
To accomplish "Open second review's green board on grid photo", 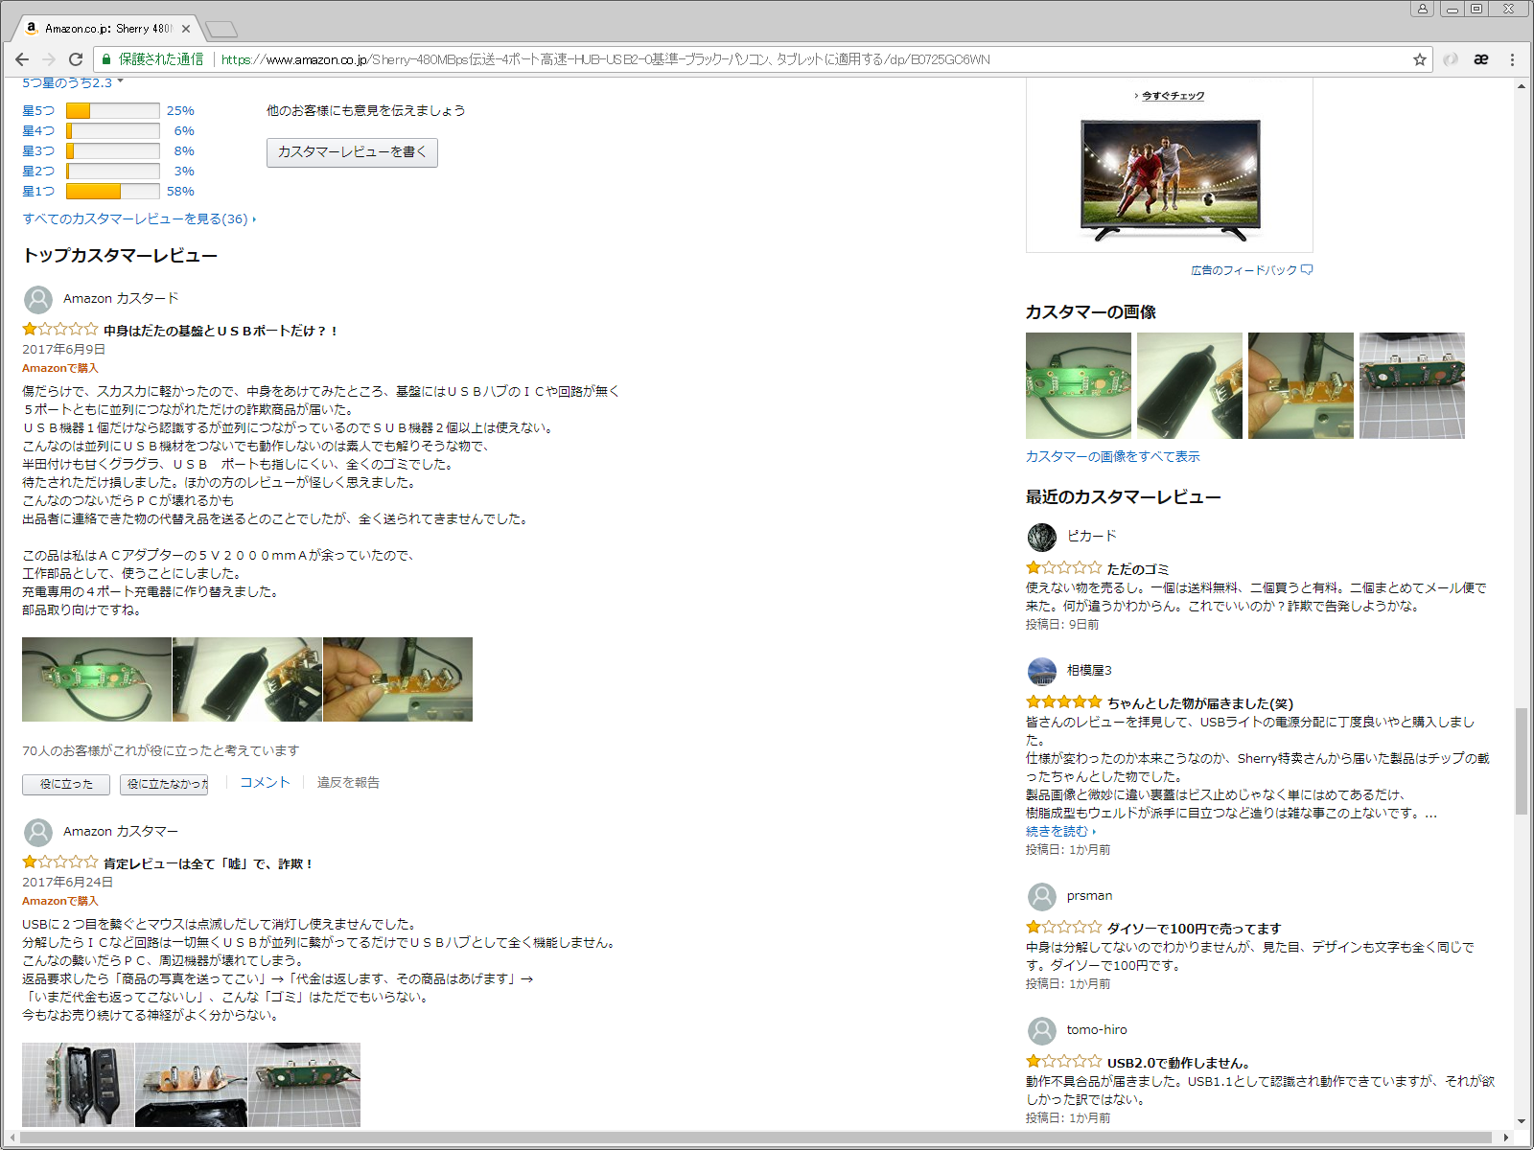I will [x=305, y=1085].
